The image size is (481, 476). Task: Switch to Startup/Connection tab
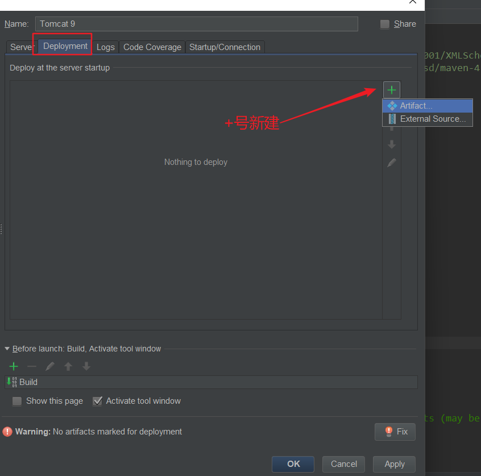[225, 47]
